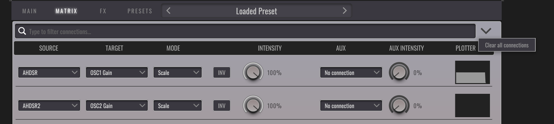Click the AHDSR row intensity knob
This screenshot has width=554, height=124.
253,72
